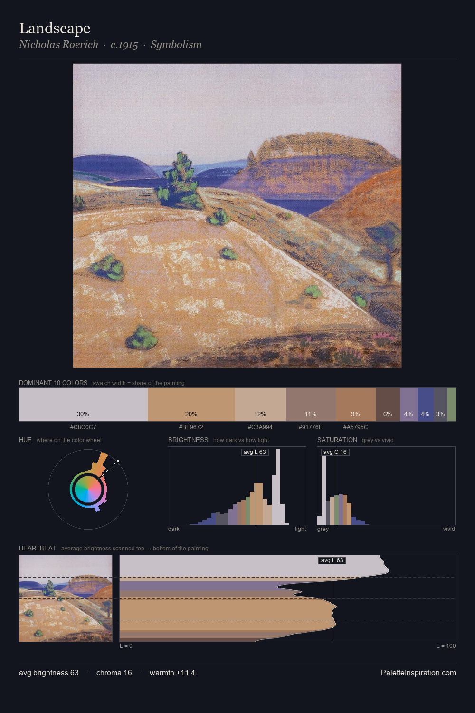Click the 'L = 100' axis label

click(x=446, y=646)
